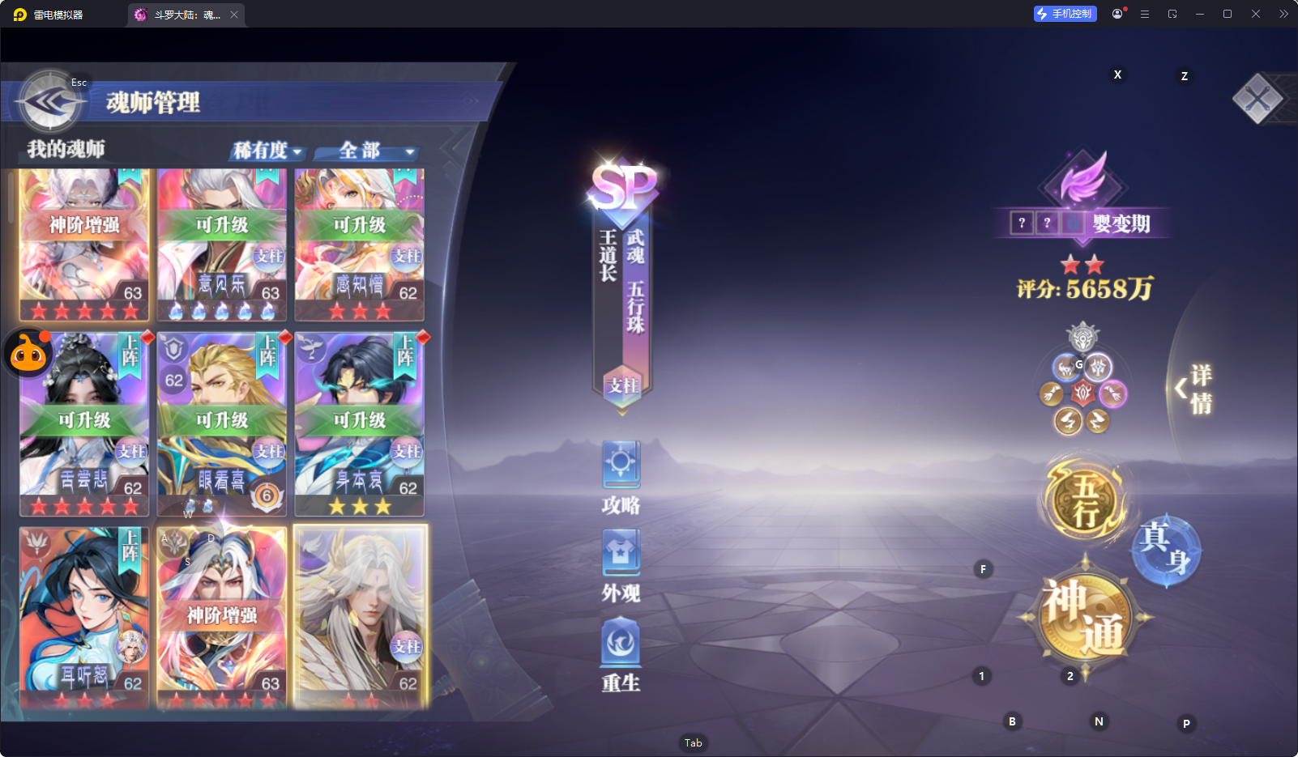Click the emulator window pop-out icon

(1172, 14)
